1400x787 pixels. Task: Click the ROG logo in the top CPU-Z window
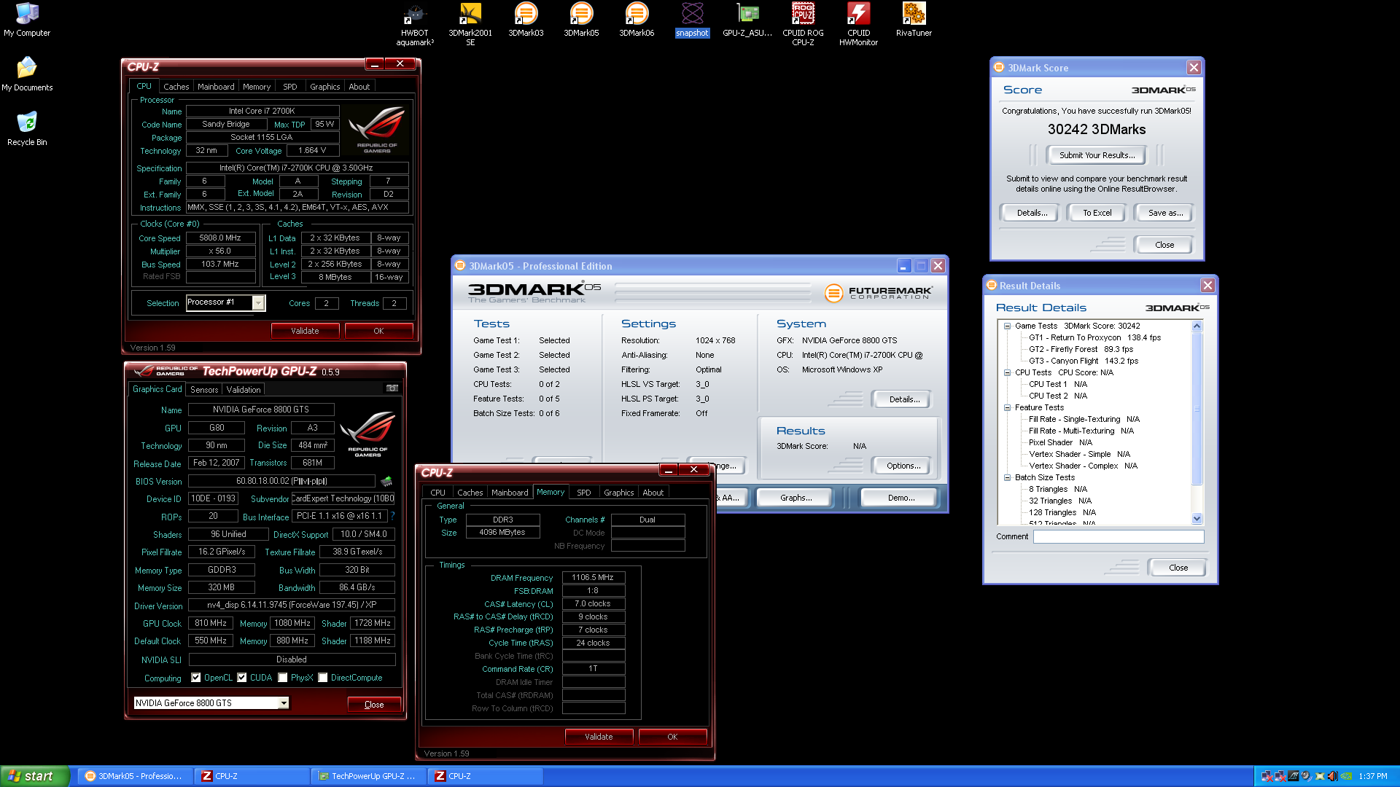coord(377,129)
